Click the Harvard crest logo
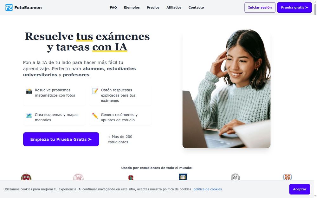 26,177
